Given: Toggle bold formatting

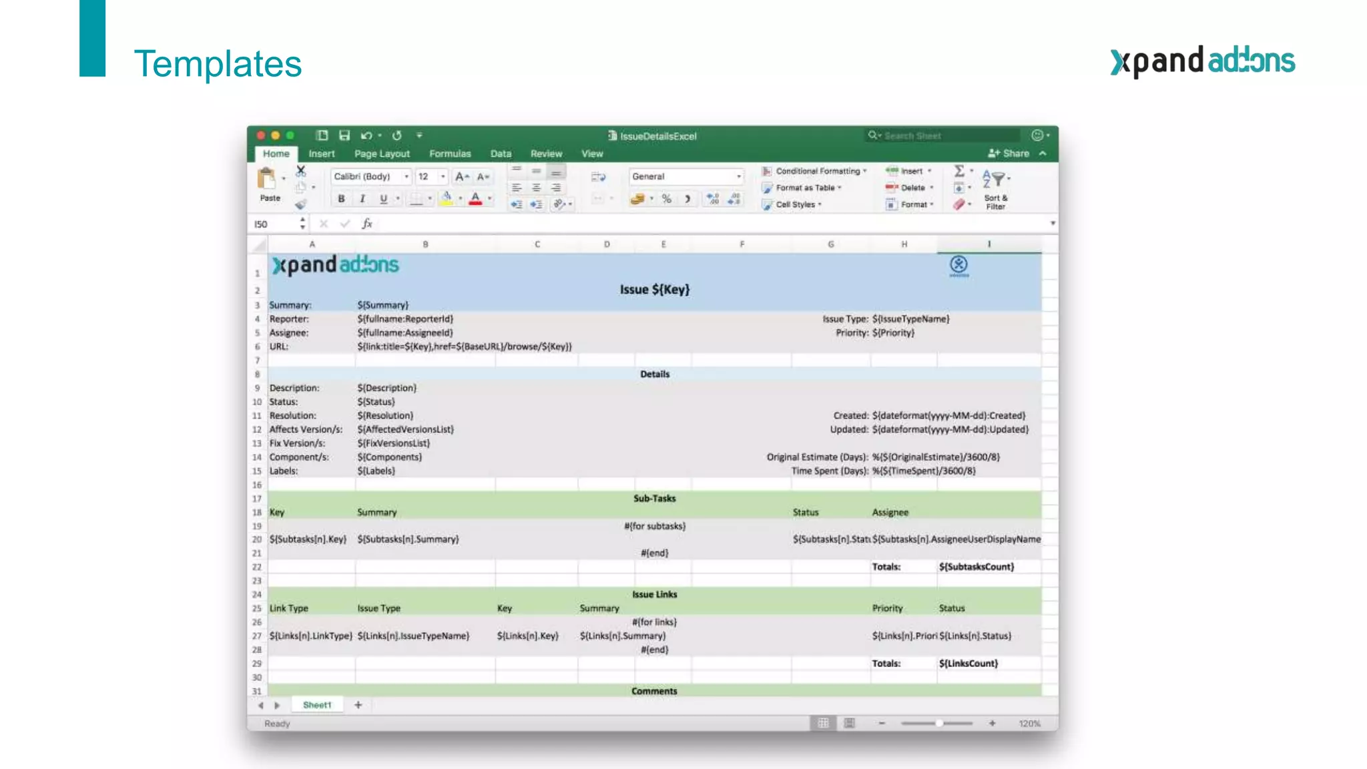Looking at the screenshot, I should coord(341,199).
